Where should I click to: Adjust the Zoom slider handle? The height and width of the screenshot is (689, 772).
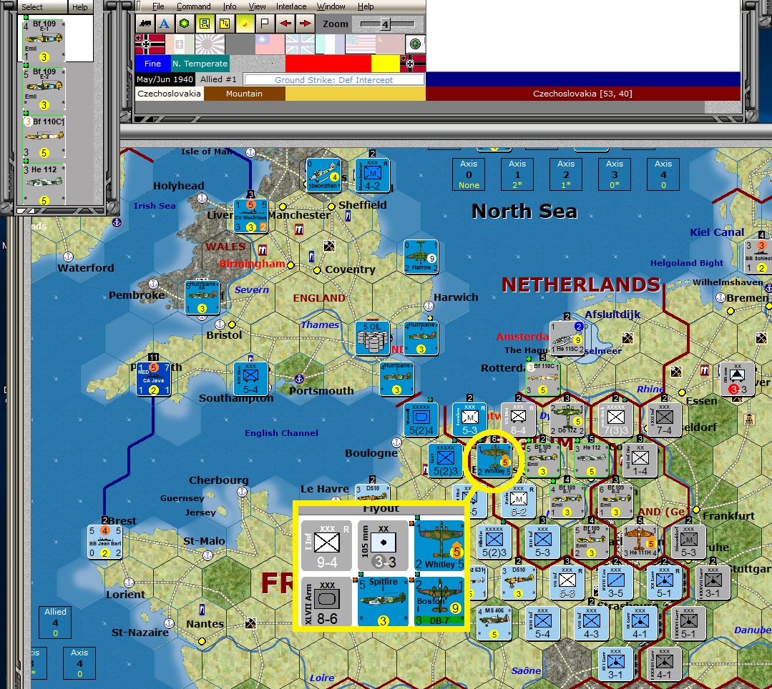click(386, 24)
